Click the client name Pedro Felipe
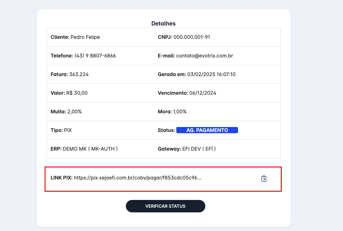 (85, 37)
